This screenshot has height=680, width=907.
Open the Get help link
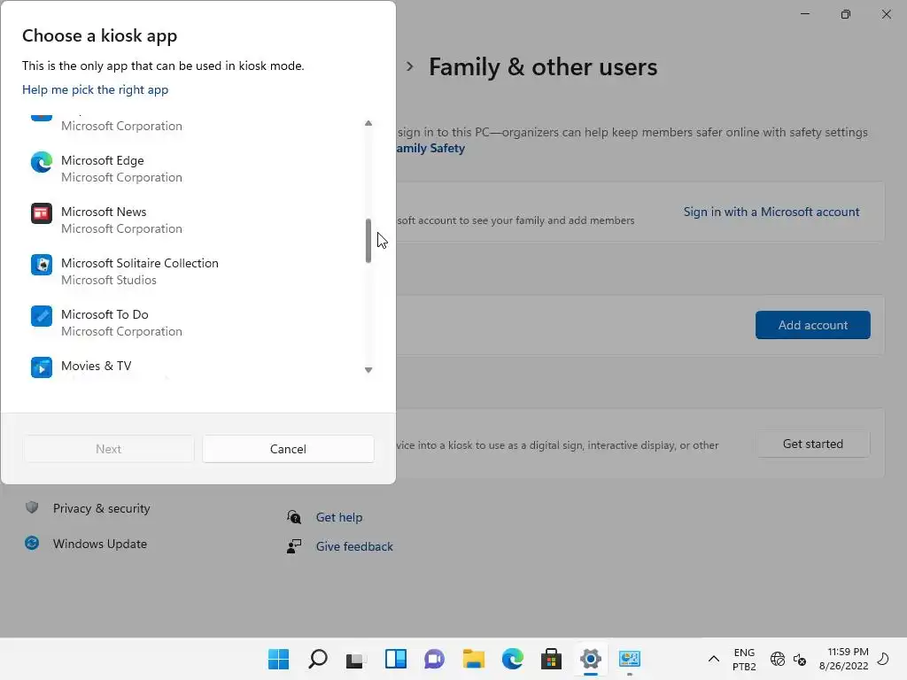click(339, 517)
